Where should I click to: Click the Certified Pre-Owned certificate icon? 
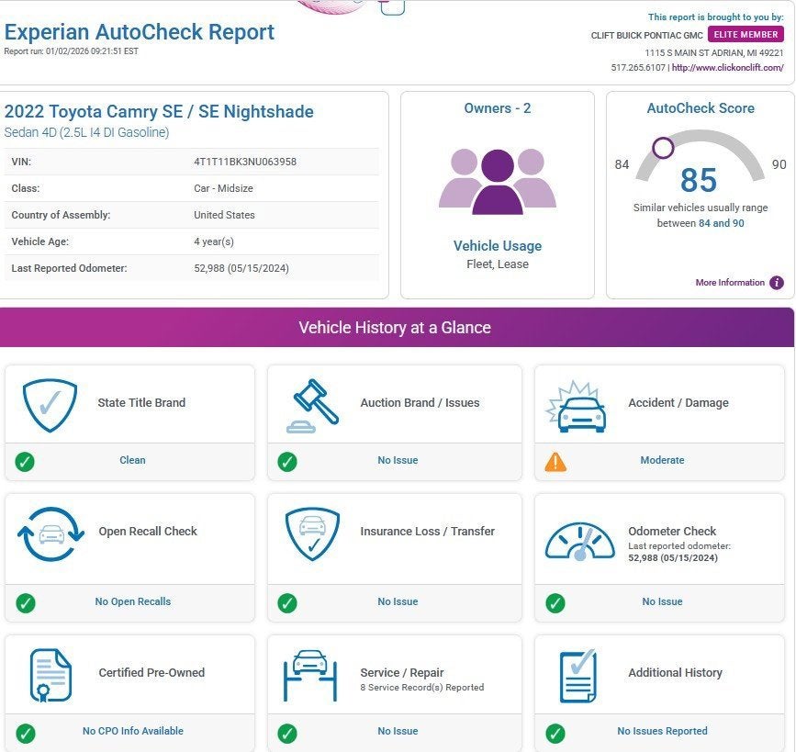(x=50, y=675)
